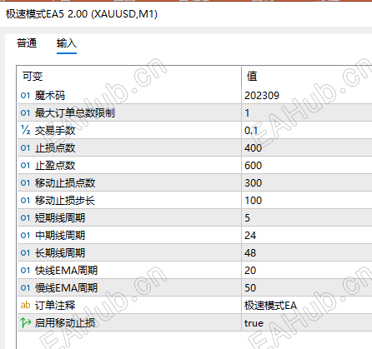This screenshot has height=349, width=372.
Task: Click the integer icon beside 止盈点数
Action: click(x=25, y=166)
